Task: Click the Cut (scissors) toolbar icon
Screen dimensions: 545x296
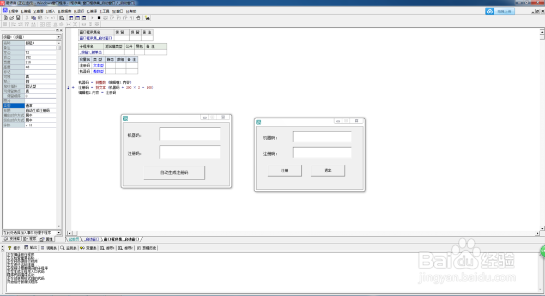Action: 27,18
